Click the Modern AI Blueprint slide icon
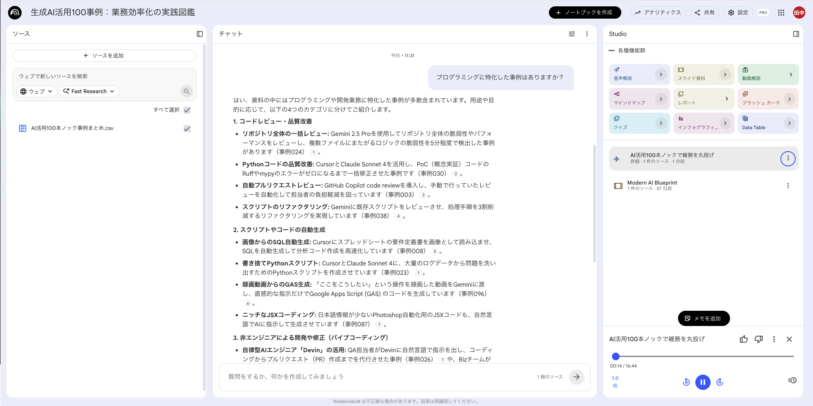Viewport: 813px width, 406px height. pos(618,186)
